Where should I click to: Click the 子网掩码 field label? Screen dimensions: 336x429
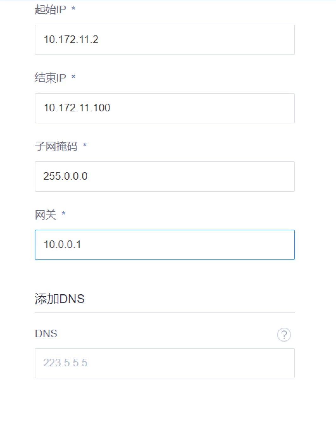pos(56,146)
